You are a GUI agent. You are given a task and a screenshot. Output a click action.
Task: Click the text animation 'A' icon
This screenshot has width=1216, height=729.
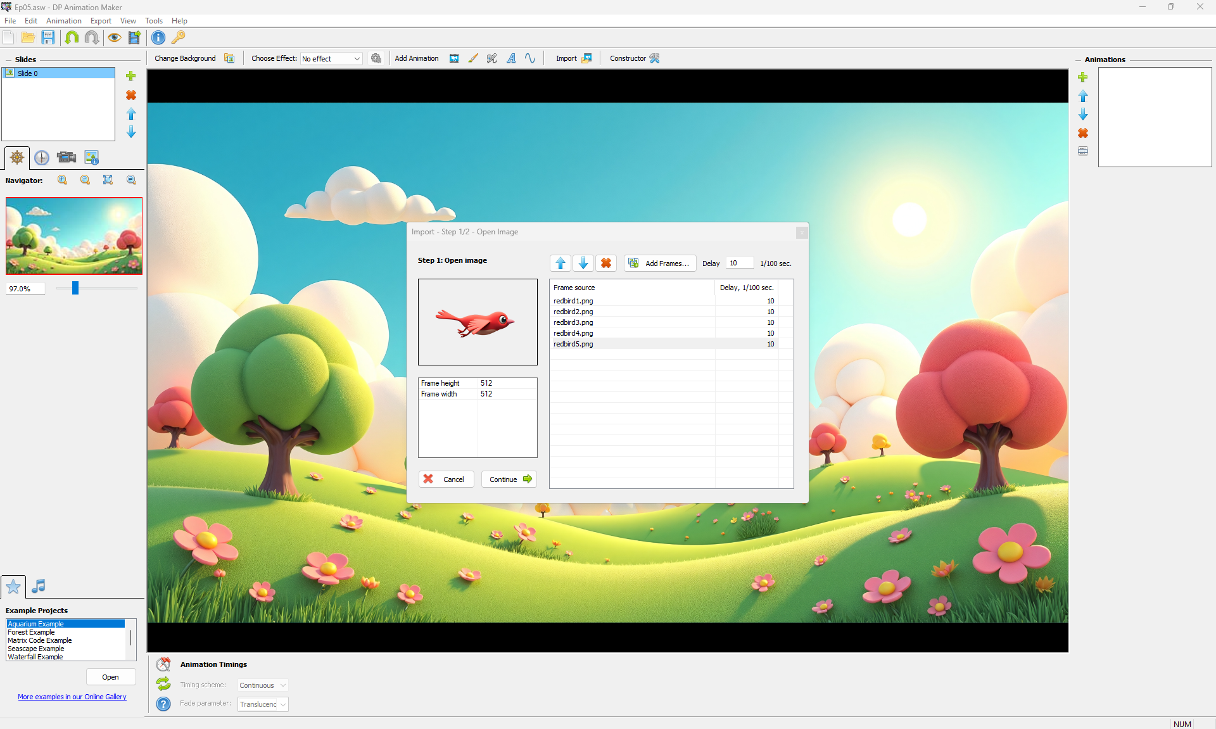point(511,58)
